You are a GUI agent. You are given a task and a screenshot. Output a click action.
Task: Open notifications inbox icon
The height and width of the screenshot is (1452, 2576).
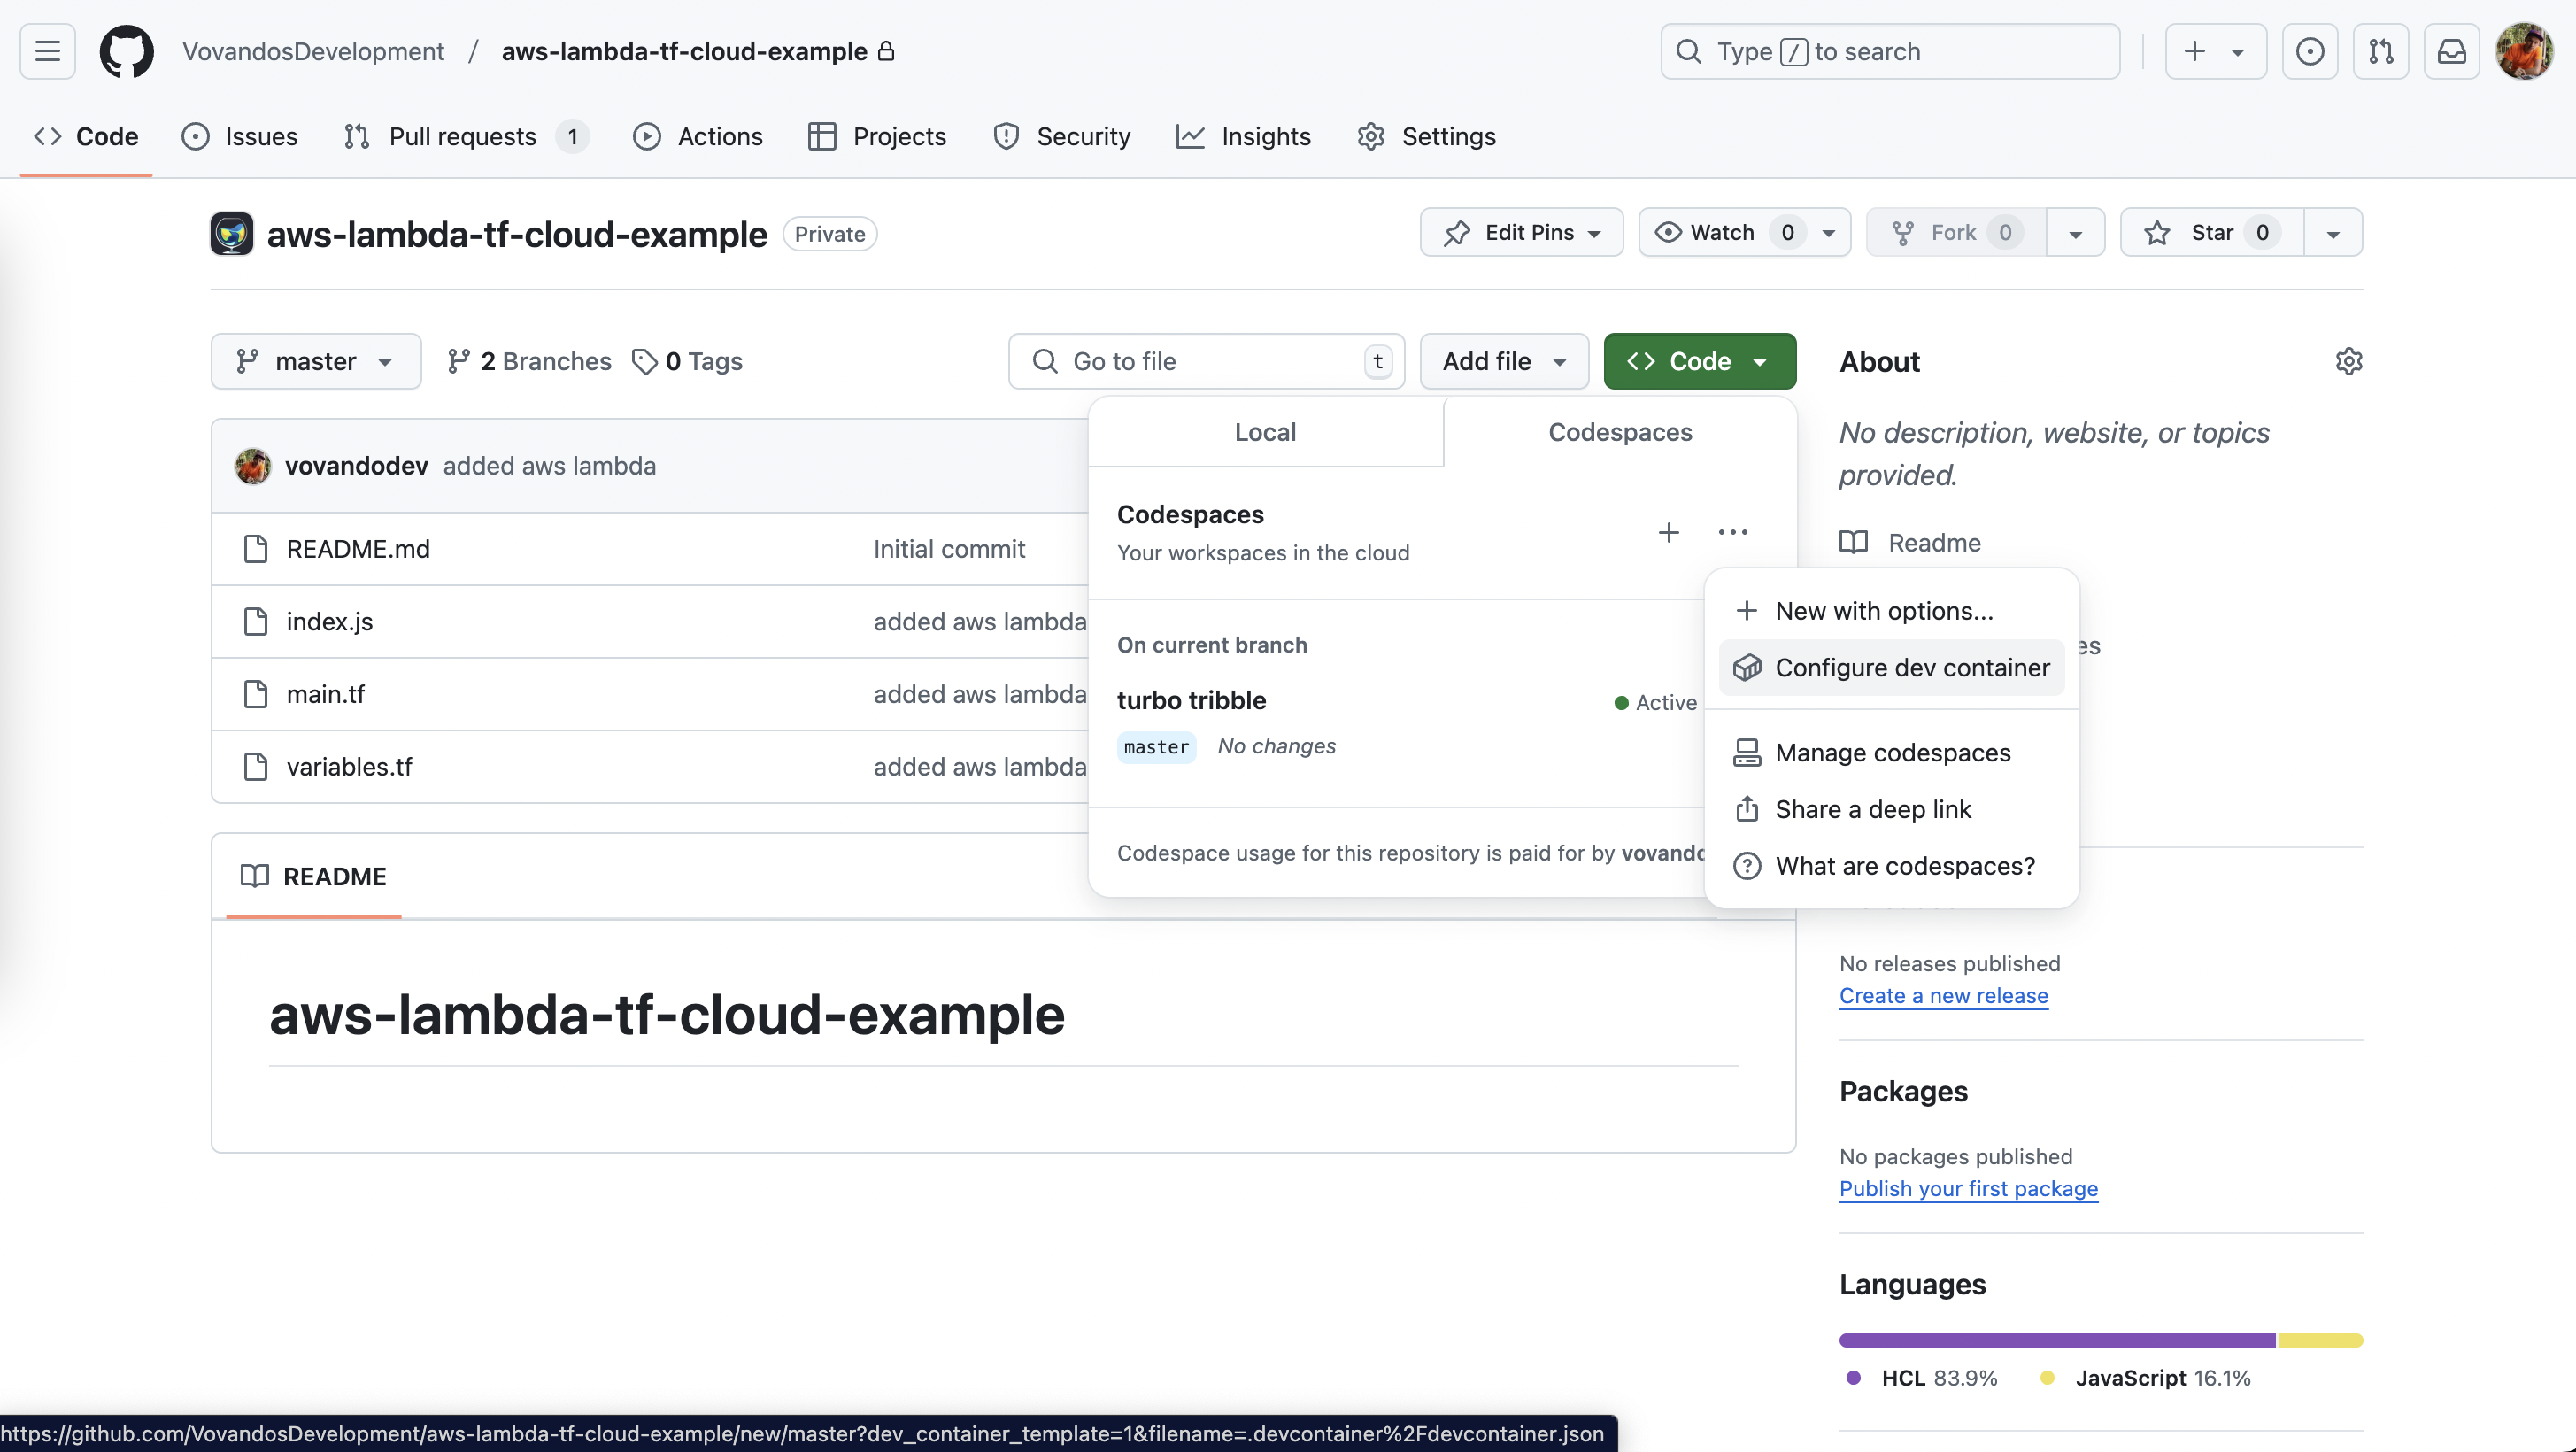pyautogui.click(x=2452, y=51)
